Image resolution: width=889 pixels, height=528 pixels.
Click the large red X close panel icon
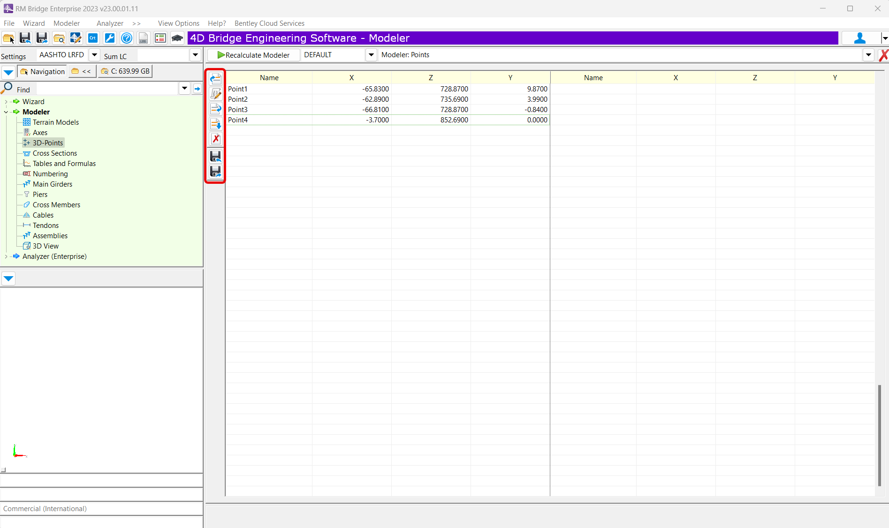click(x=883, y=55)
